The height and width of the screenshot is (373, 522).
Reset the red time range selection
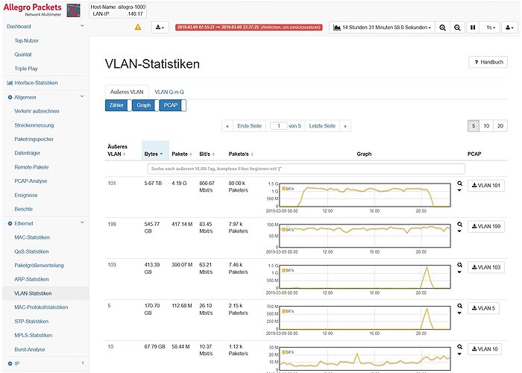click(248, 28)
